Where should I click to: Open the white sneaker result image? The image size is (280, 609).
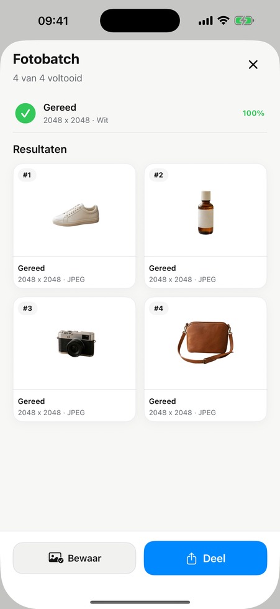point(76,215)
